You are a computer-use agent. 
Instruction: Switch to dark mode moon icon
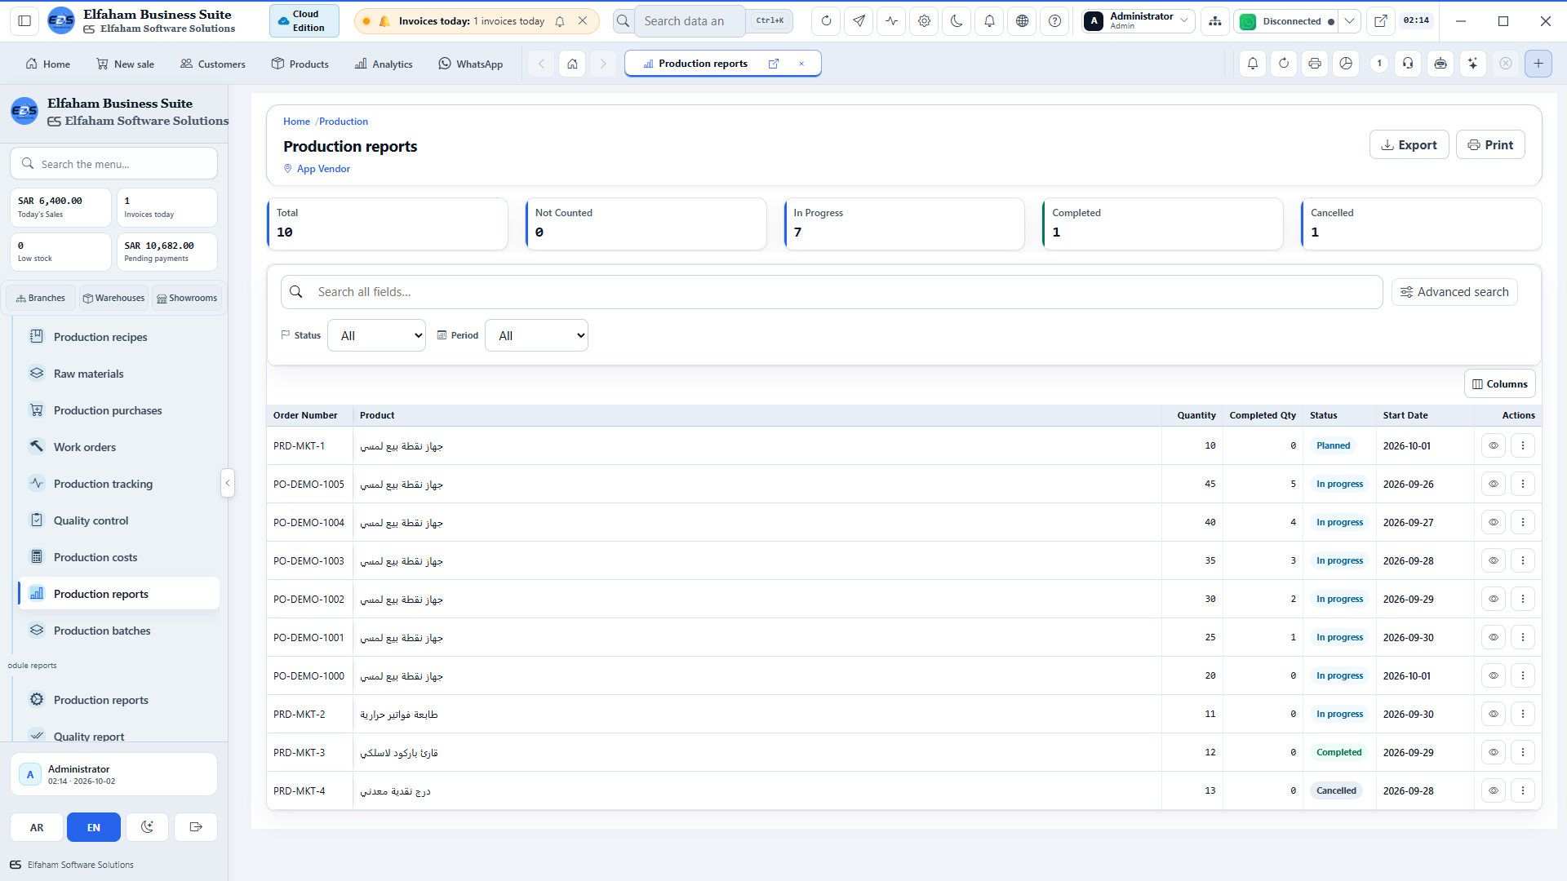957,21
